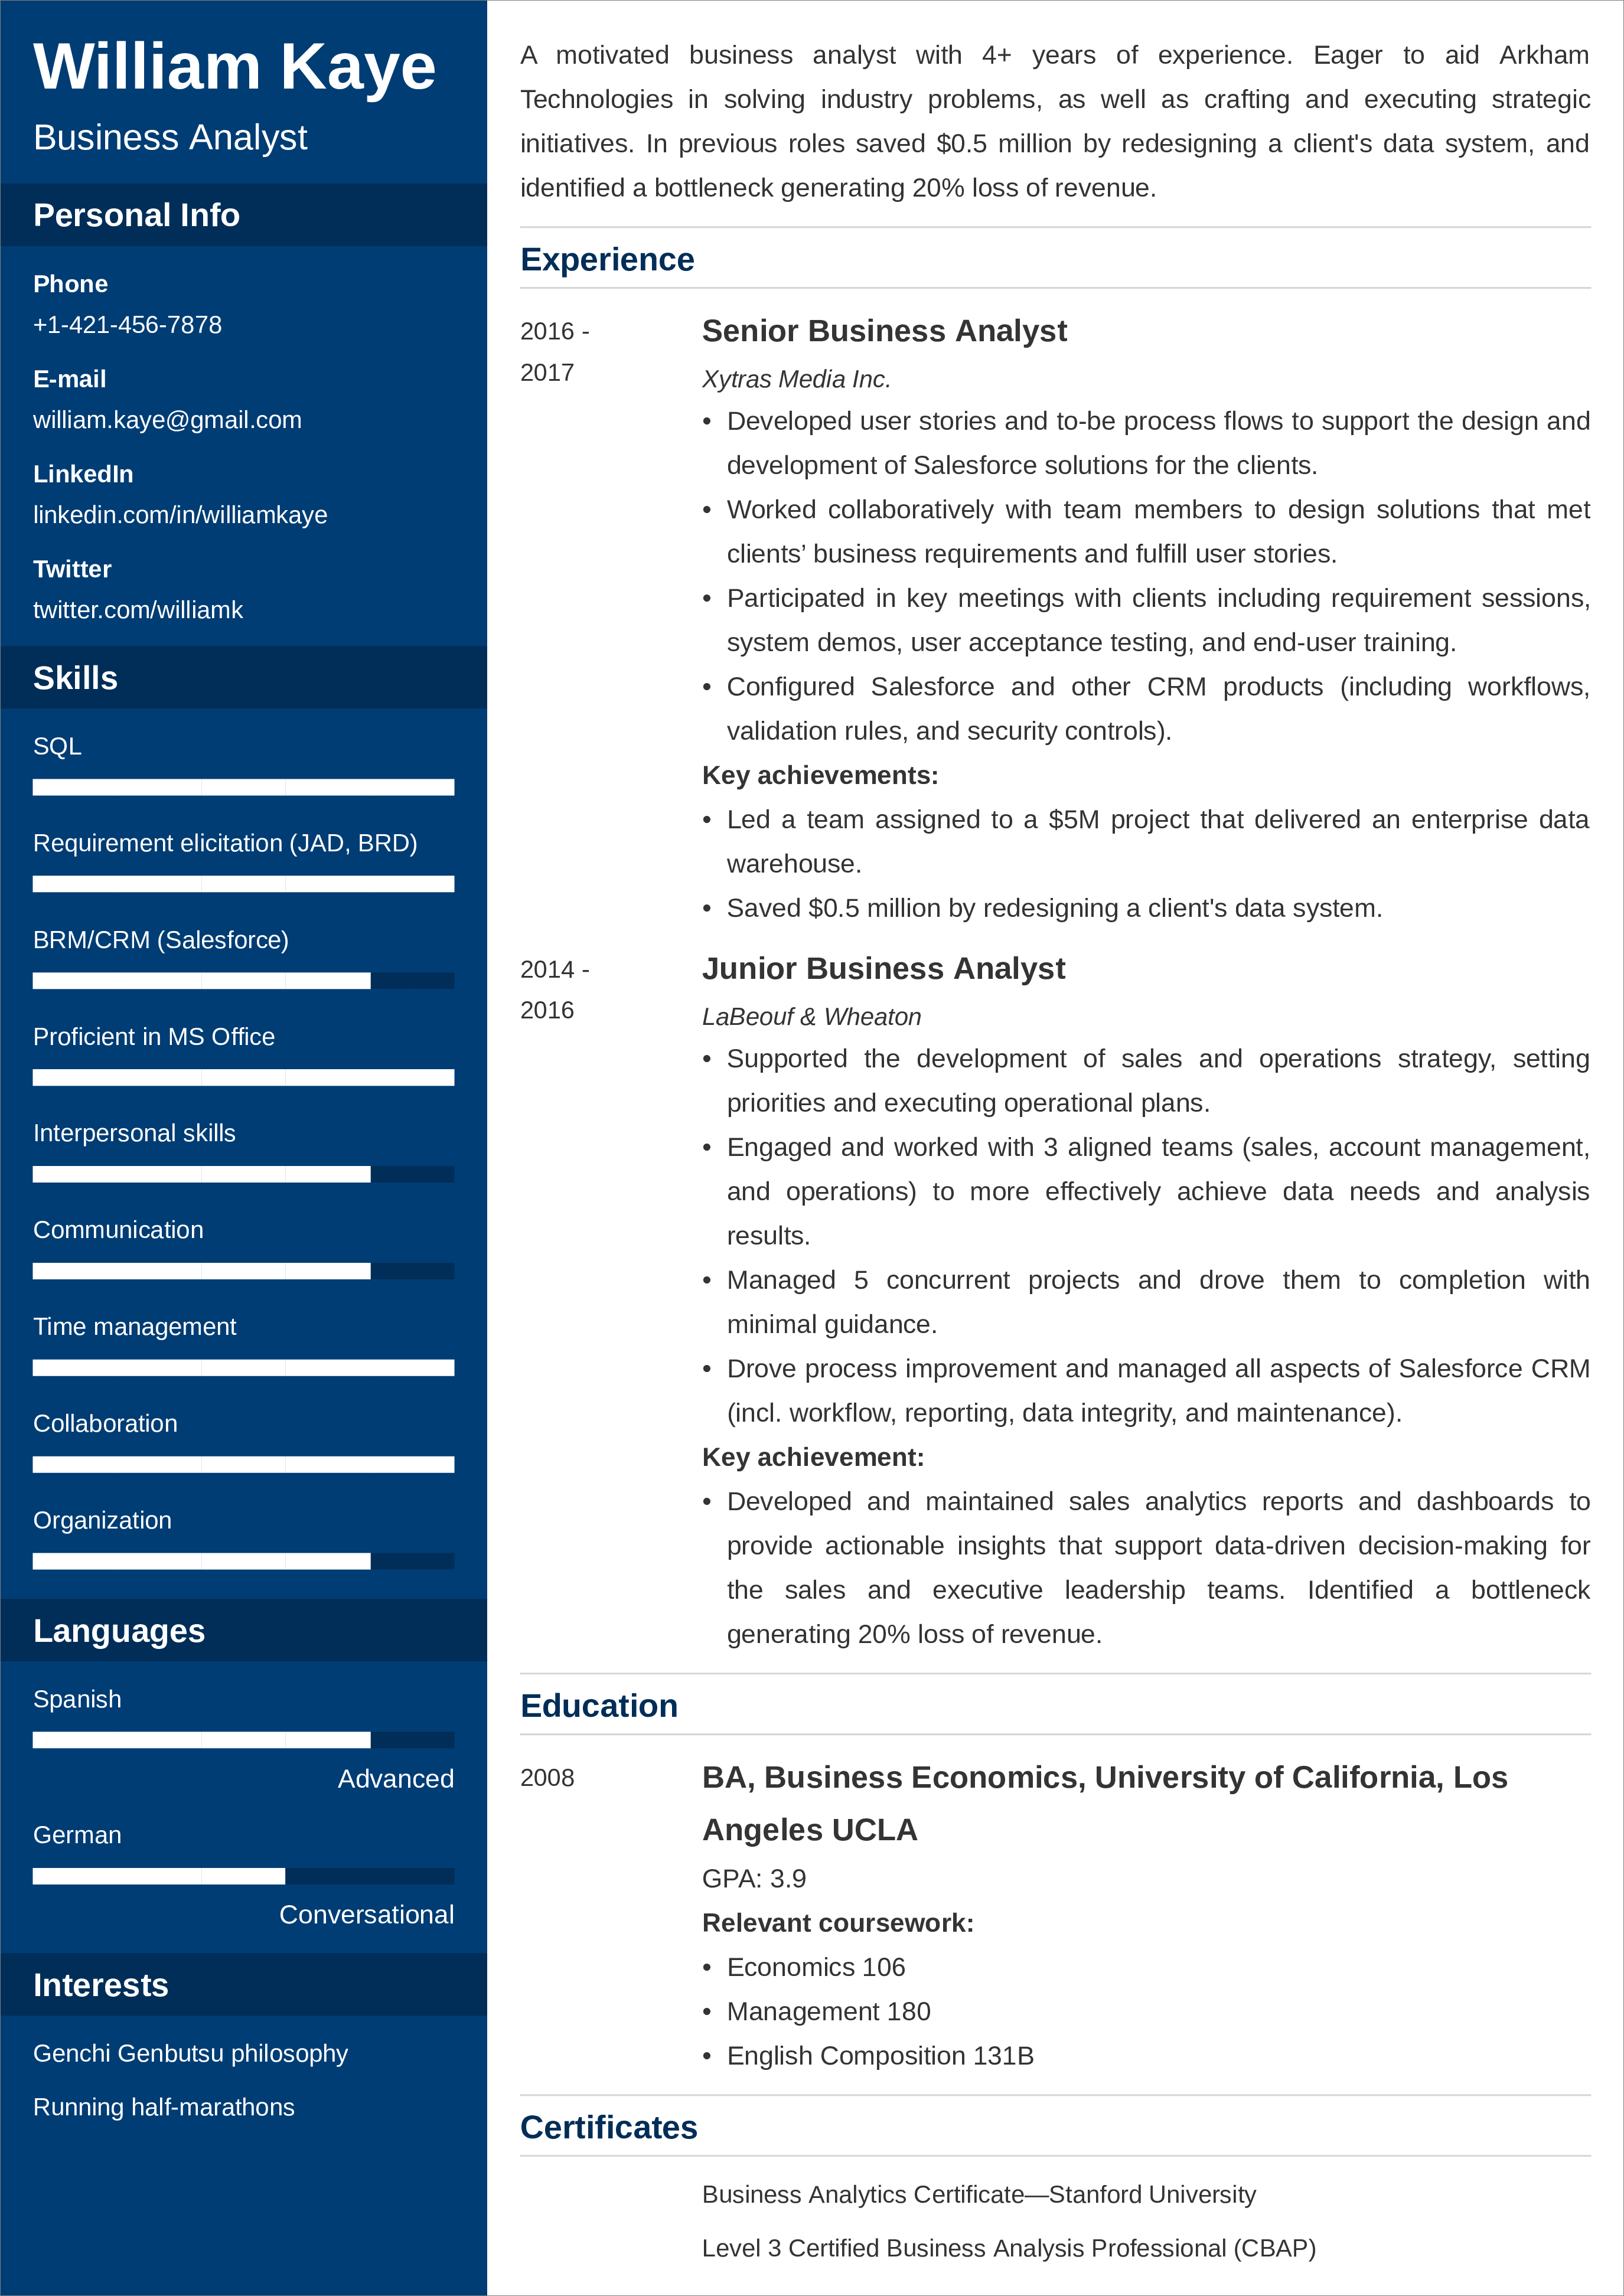Click the email icon for william.kaye@gmail.com
Image resolution: width=1624 pixels, height=2296 pixels.
pos(176,418)
